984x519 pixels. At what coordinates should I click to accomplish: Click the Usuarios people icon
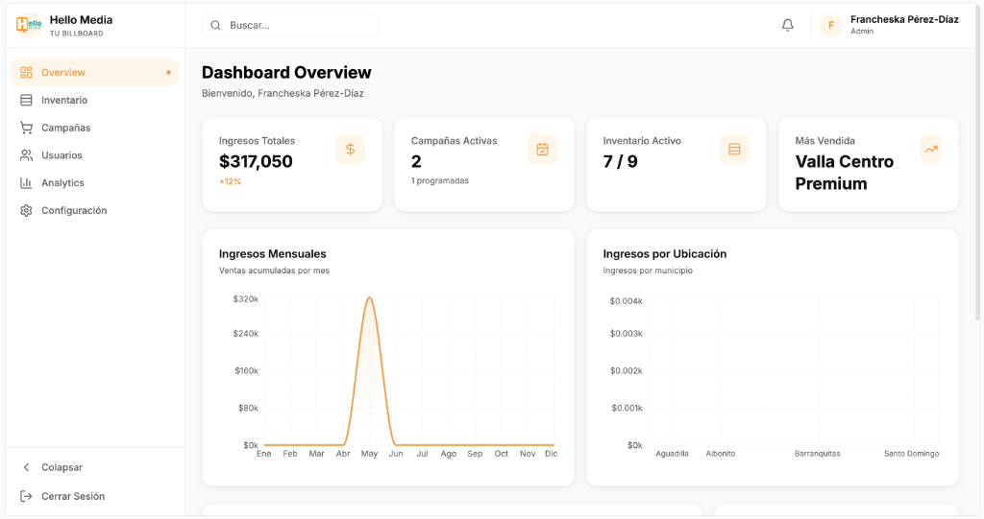click(26, 155)
